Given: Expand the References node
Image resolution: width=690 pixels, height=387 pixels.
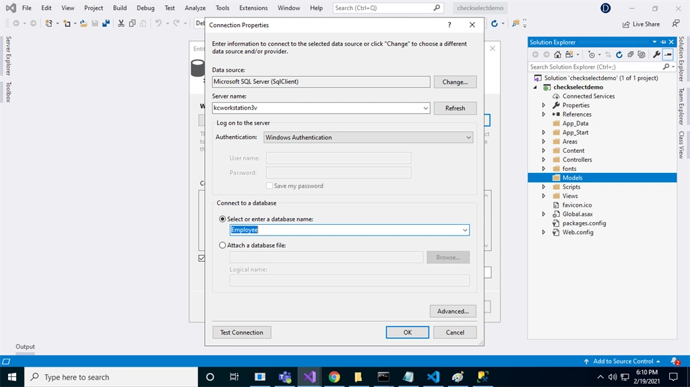Looking at the screenshot, I should click(x=544, y=114).
